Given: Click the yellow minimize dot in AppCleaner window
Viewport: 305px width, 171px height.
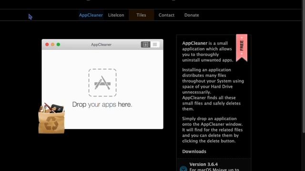Looking at the screenshot, I should [x=53, y=44].
